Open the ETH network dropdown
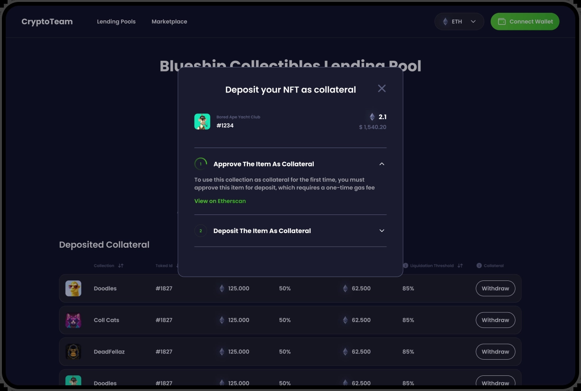This screenshot has height=391, width=581. pyautogui.click(x=459, y=21)
